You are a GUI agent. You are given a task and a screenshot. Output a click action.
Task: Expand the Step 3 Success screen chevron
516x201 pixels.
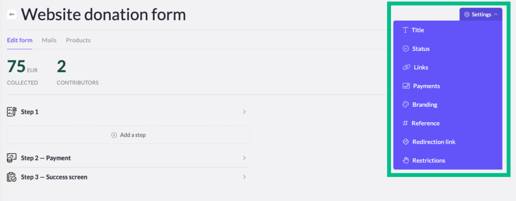pyautogui.click(x=244, y=177)
